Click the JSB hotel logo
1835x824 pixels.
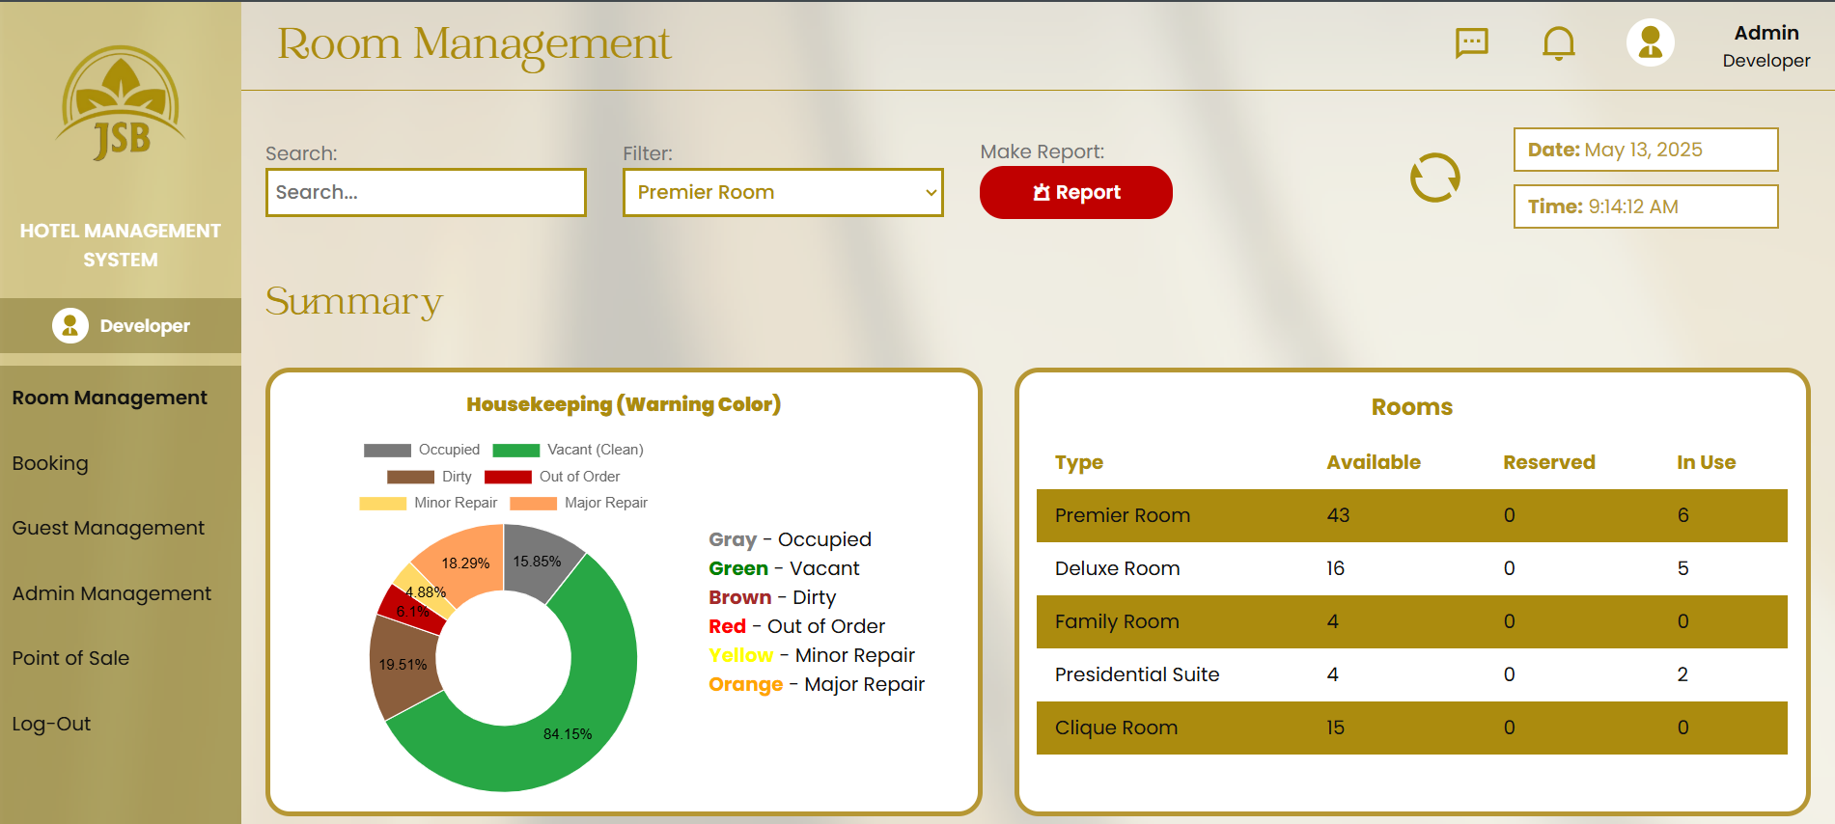[122, 104]
